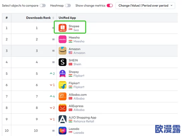Click the Sea publisher link under Shopee
The image size is (182, 136).
76,30
